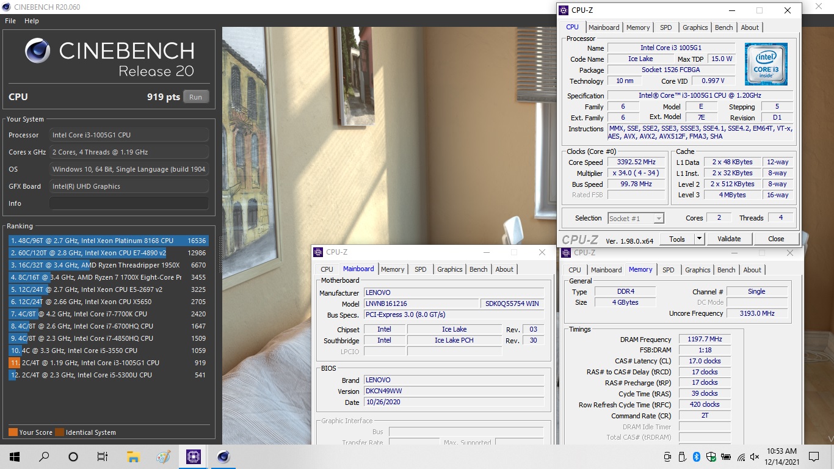The image size is (834, 469).
Task: Open Graphics tab in Mainboard CPU-Z window
Action: click(x=450, y=269)
